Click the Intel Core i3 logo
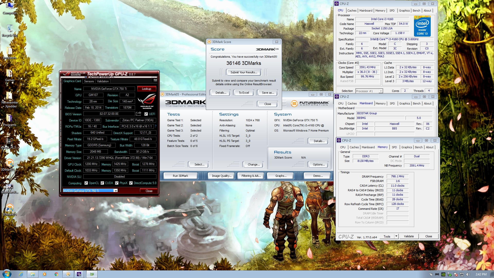This screenshot has height=278, width=494. click(x=422, y=26)
